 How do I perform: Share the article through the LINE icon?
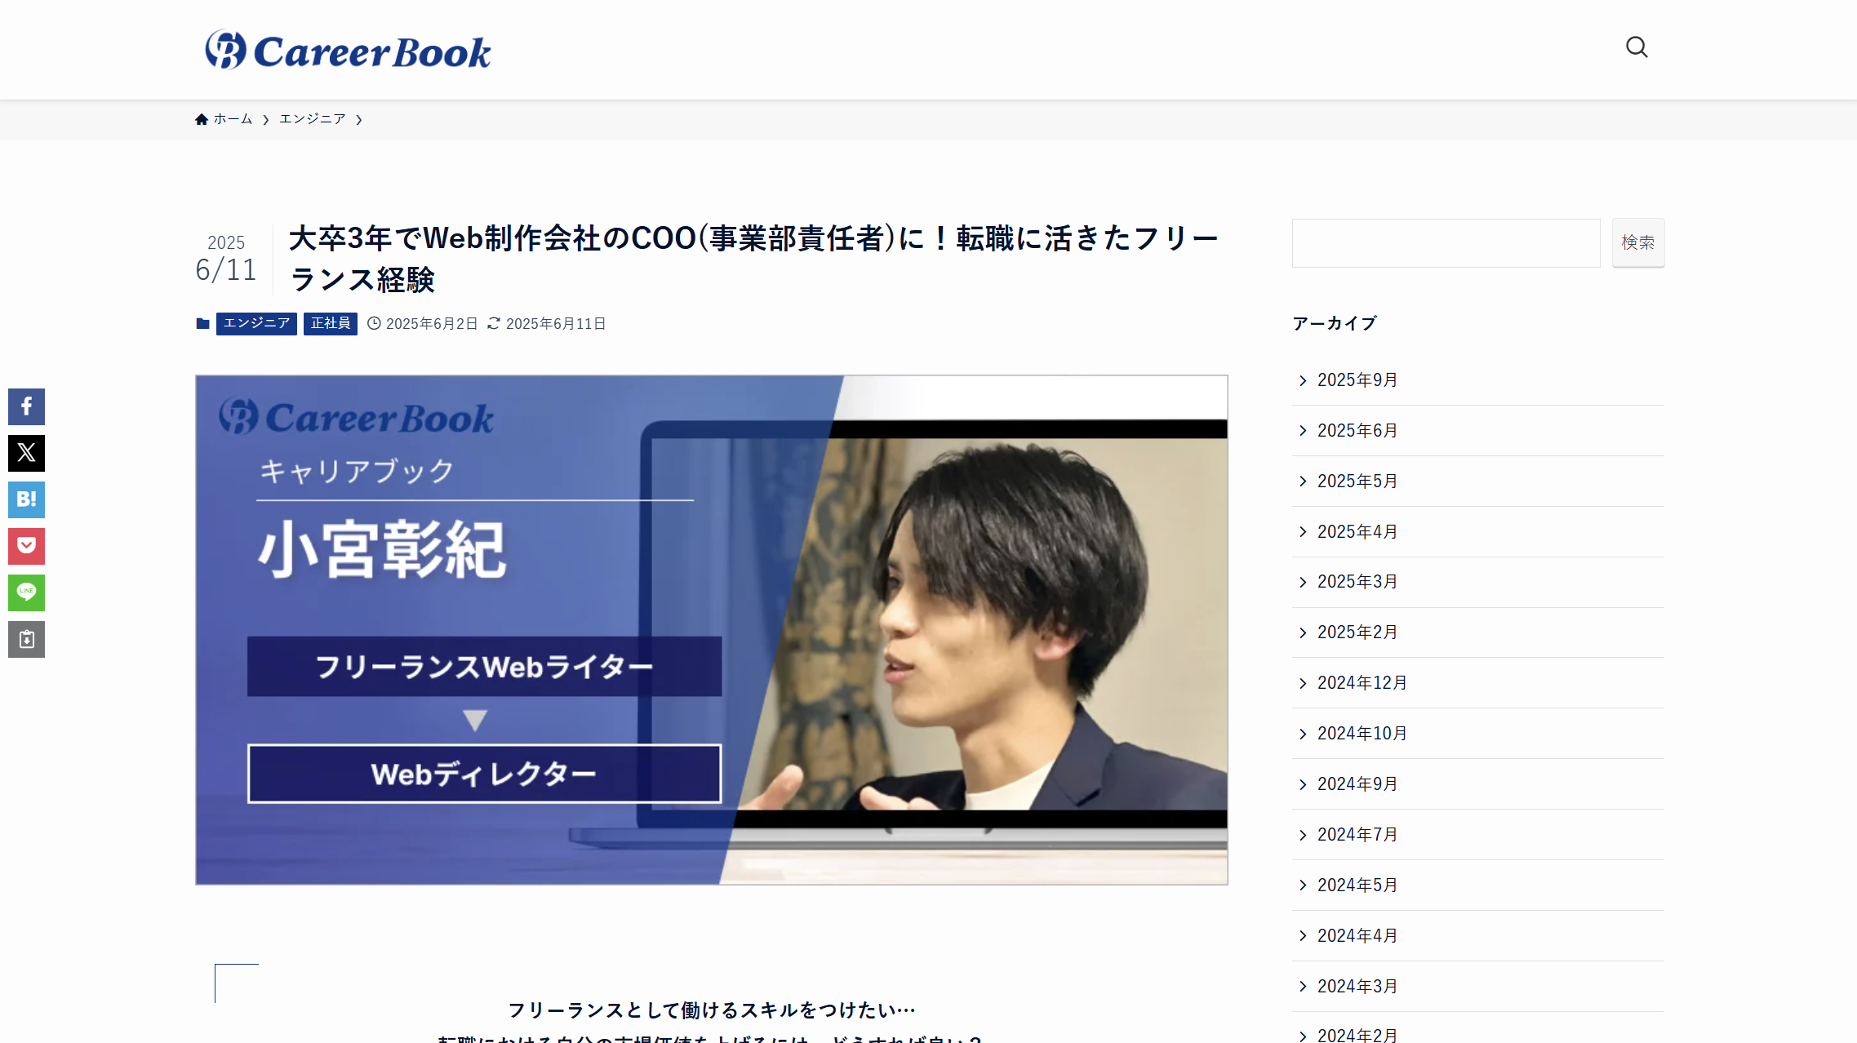click(x=26, y=593)
